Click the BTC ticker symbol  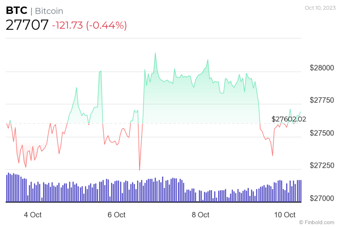tap(16, 11)
